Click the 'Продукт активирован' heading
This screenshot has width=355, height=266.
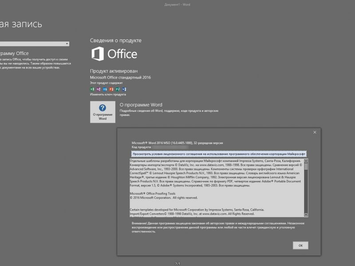tap(114, 71)
